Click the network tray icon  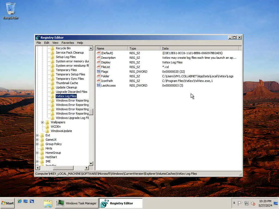click(246, 203)
